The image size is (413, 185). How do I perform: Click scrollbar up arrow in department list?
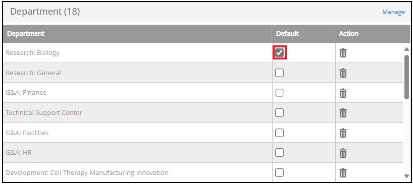point(406,49)
